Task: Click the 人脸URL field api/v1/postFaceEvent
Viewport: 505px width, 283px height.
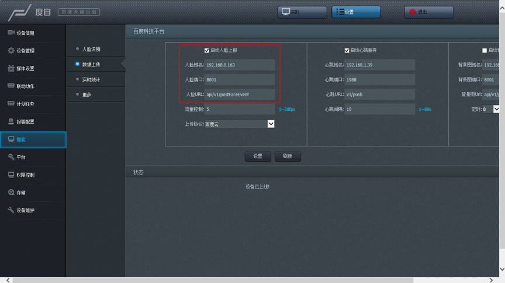Action: click(x=239, y=94)
